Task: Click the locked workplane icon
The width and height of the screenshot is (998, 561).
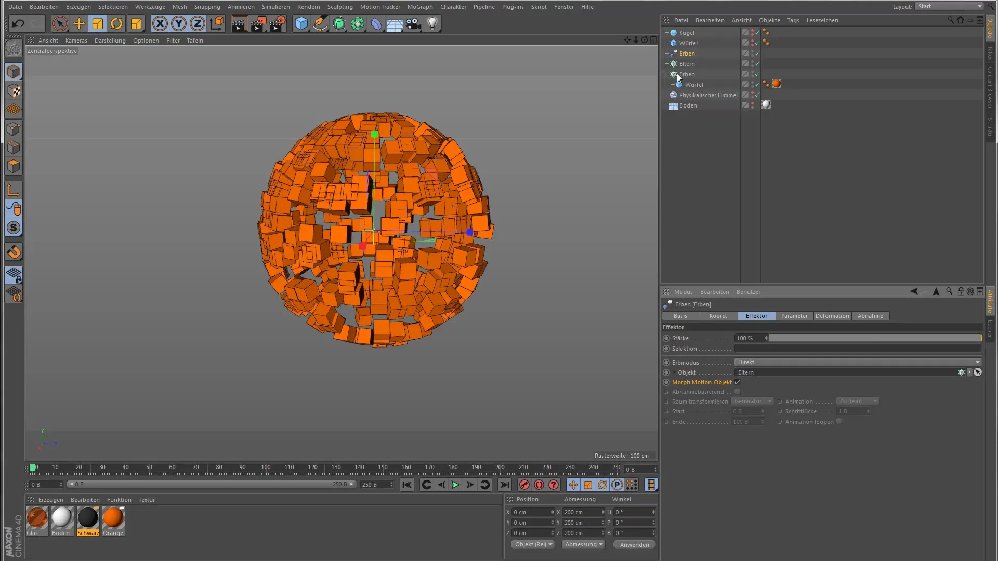Action: [14, 275]
